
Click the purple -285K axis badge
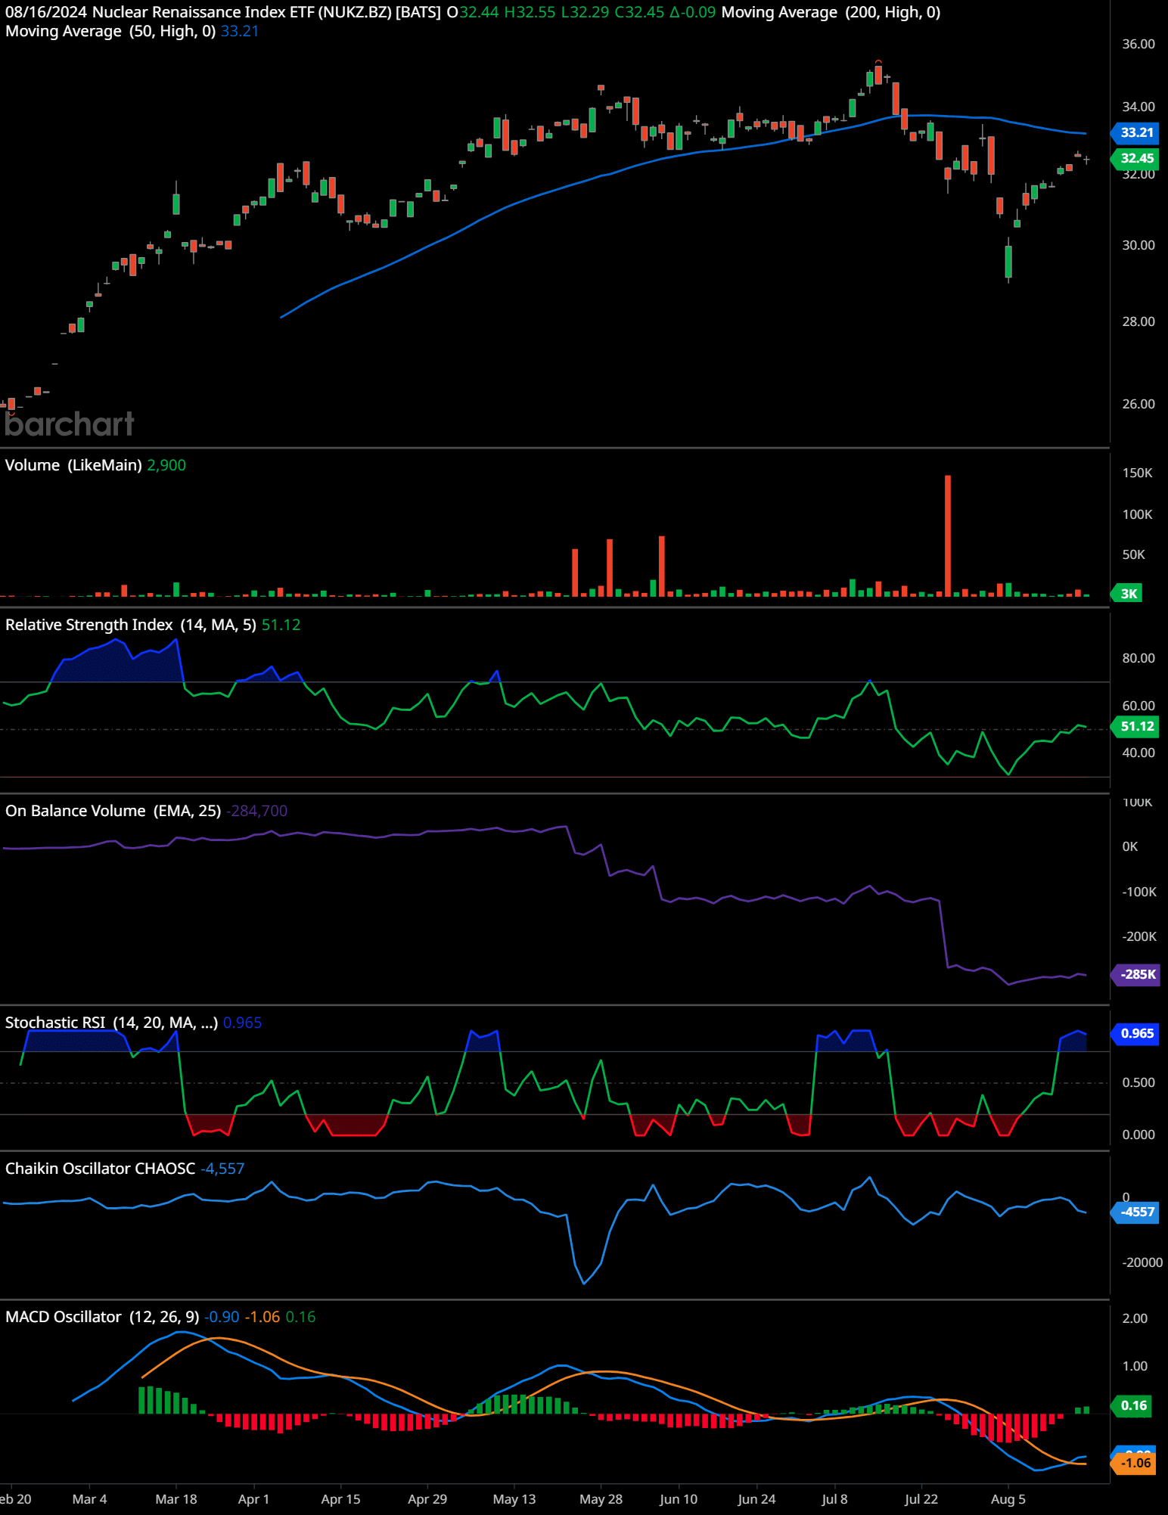1135,974
